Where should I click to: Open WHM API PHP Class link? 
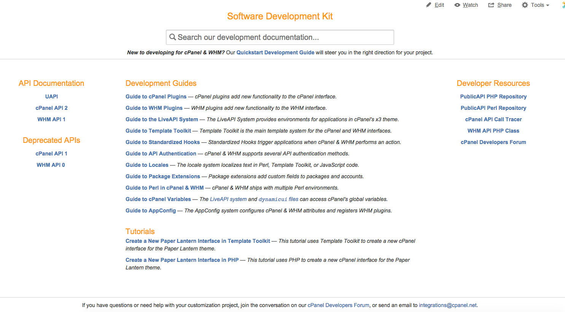tap(493, 131)
